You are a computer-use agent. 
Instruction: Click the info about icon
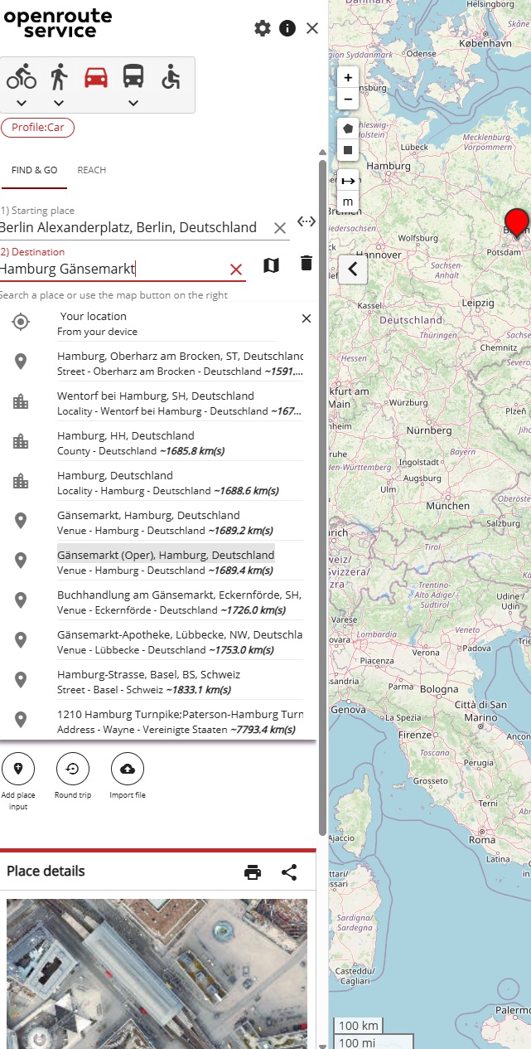pos(287,28)
